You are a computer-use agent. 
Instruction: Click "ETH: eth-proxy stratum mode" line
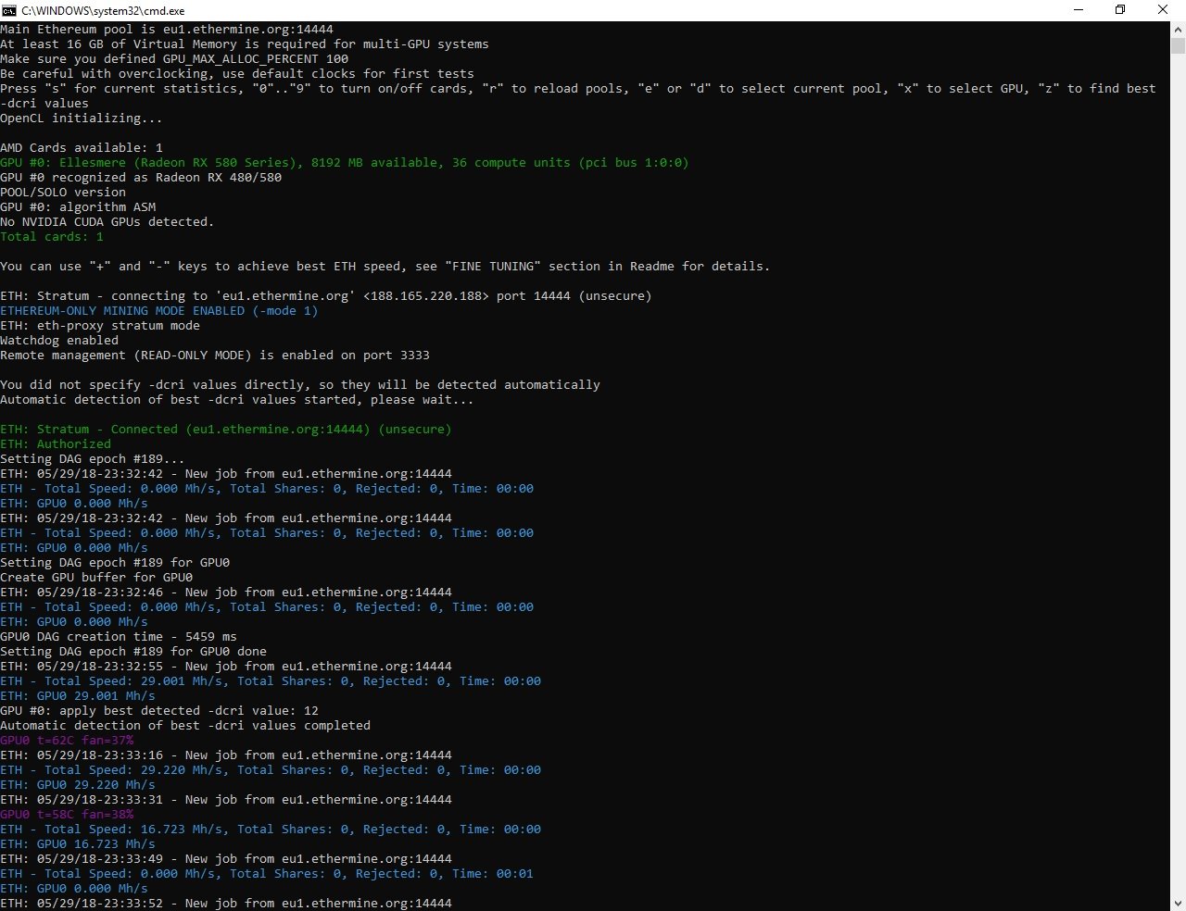(x=100, y=326)
